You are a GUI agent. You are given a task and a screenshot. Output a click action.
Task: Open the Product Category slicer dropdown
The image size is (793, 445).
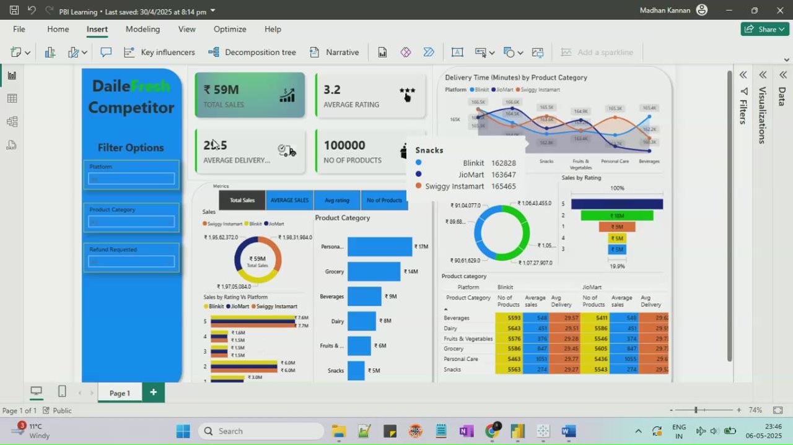[131, 222]
